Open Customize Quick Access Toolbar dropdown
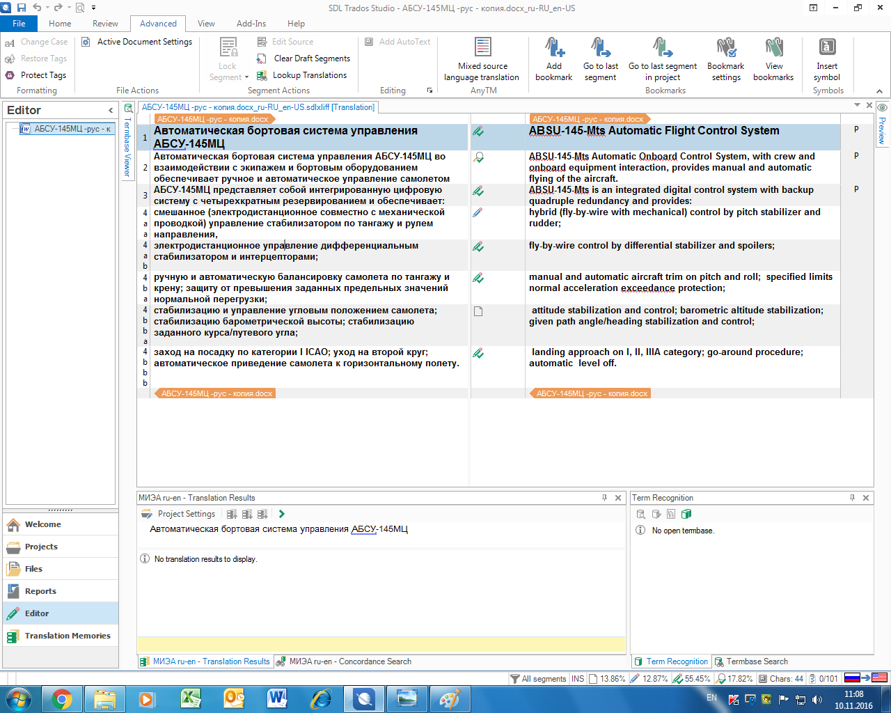The height and width of the screenshot is (713, 891). (x=93, y=8)
